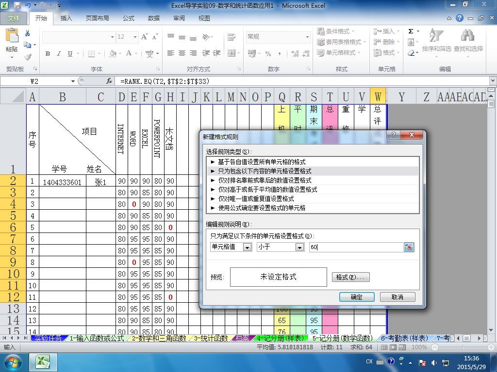Click the Decrease Font Size icon
The width and height of the screenshot is (497, 372).
[x=155, y=37]
